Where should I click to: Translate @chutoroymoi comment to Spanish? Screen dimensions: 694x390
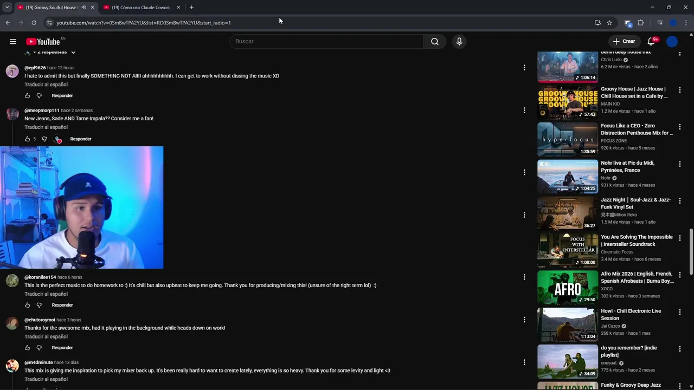46,337
